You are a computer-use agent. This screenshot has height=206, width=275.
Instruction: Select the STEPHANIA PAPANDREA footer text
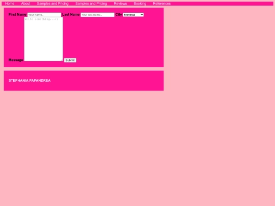pos(30,80)
